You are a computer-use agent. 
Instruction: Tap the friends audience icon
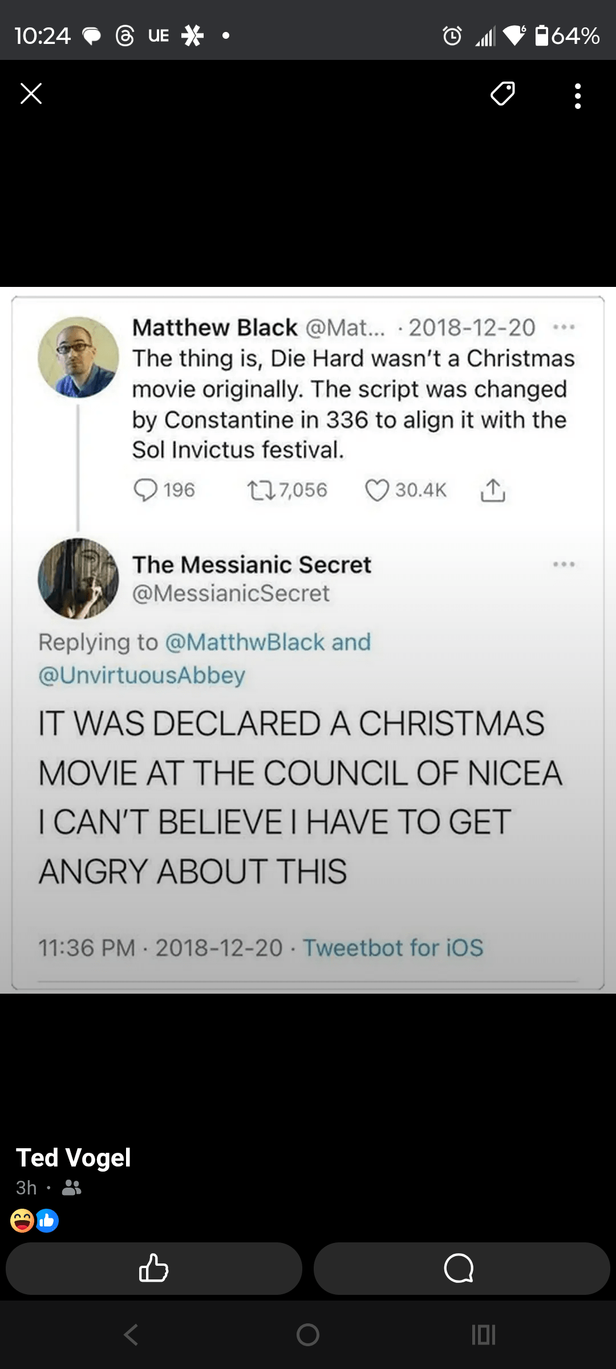[x=71, y=1188]
